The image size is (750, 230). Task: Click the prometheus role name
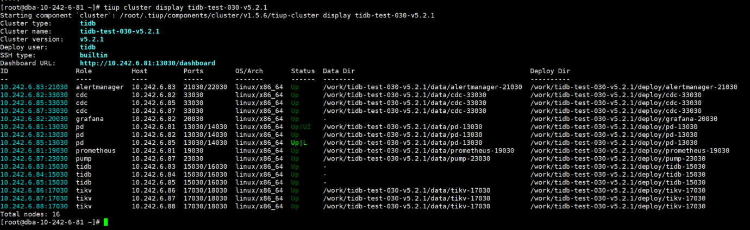point(96,151)
